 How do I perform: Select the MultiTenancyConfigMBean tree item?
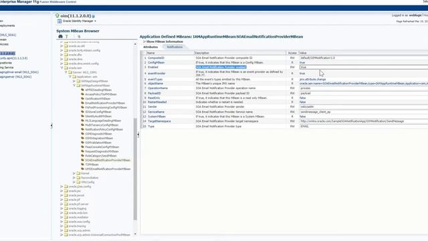(x=102, y=125)
